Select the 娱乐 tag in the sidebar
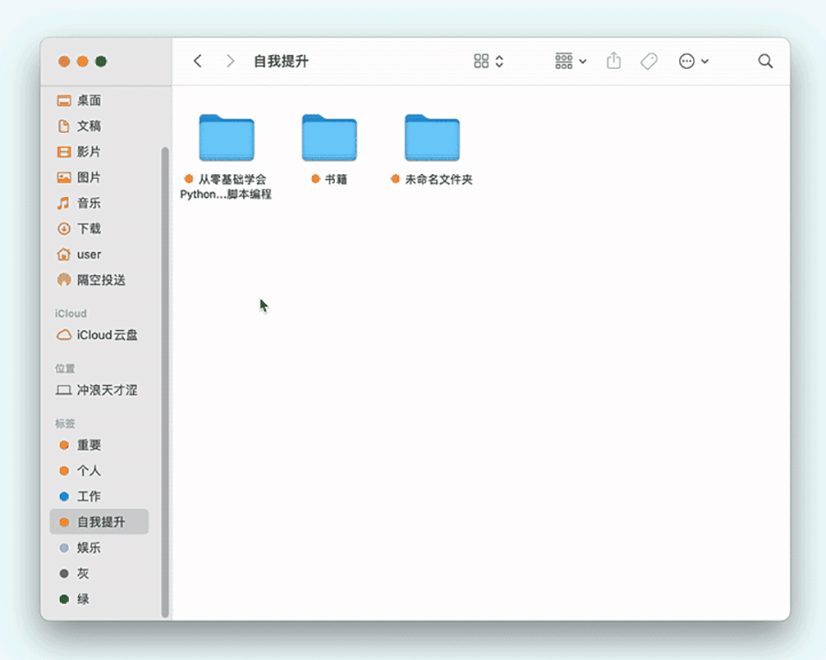This screenshot has width=826, height=660. tap(86, 547)
